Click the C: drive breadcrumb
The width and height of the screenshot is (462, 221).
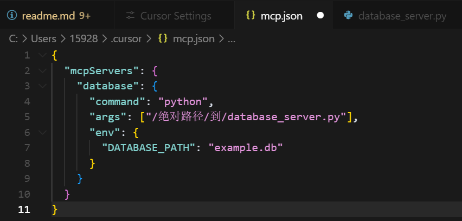click(14, 39)
